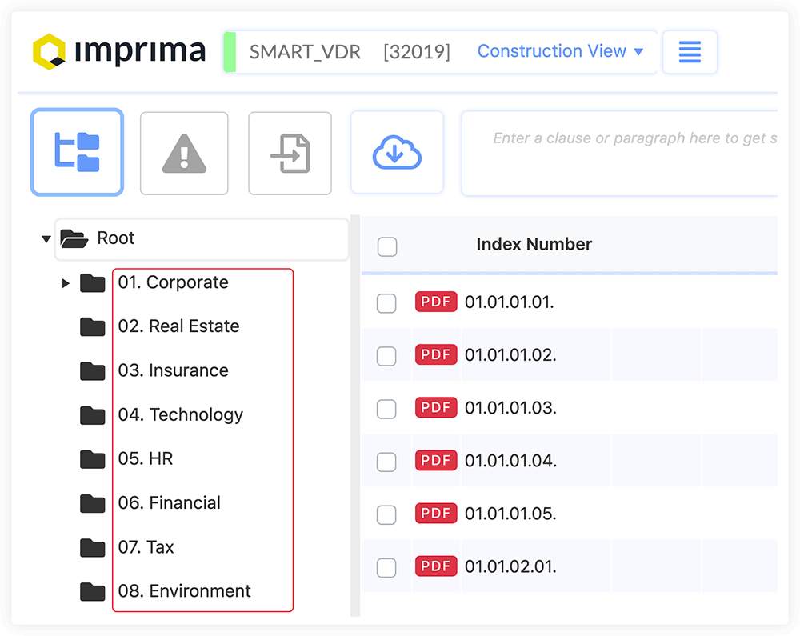Click the green status indicator bar
This screenshot has width=800, height=636.
pyautogui.click(x=230, y=52)
